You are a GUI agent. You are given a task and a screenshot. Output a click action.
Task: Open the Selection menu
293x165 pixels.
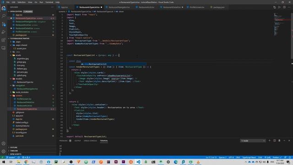click(x=22, y=2)
